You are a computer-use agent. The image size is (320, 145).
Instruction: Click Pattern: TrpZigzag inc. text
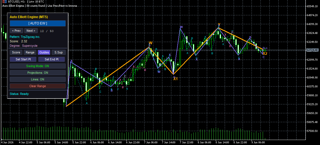(25, 37)
